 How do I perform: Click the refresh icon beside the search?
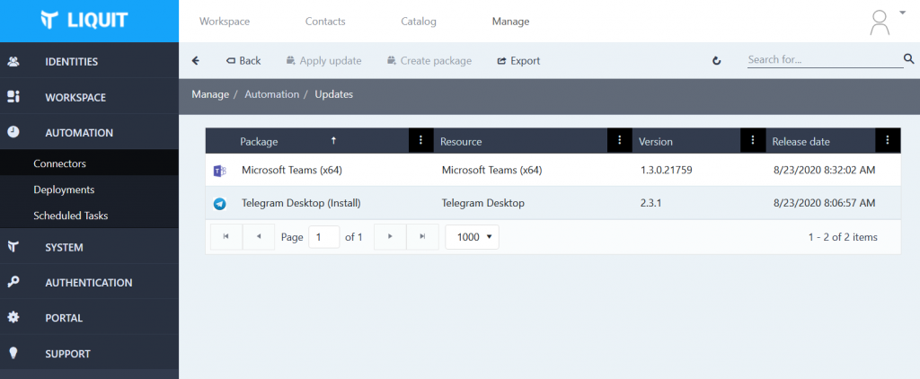coord(716,60)
